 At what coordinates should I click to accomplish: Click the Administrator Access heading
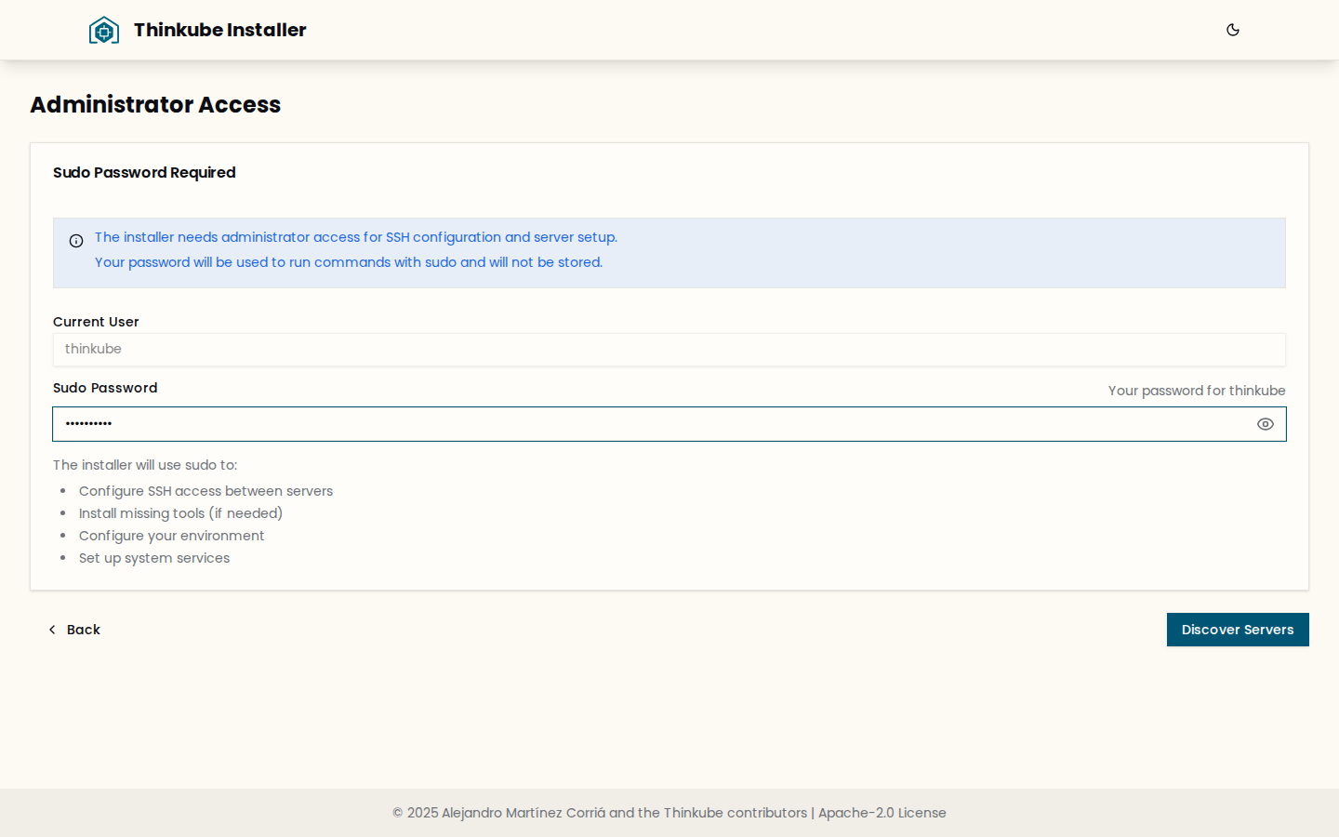tap(155, 104)
